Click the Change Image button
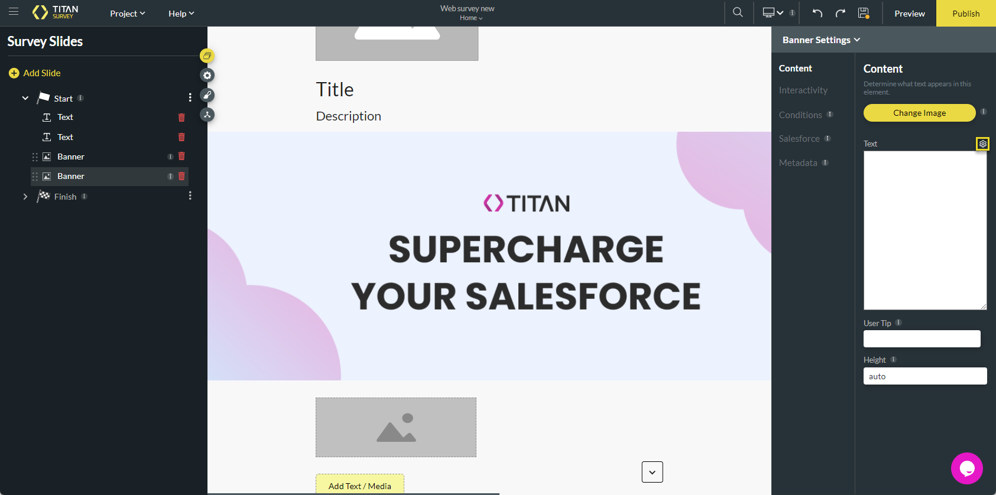 coord(919,113)
